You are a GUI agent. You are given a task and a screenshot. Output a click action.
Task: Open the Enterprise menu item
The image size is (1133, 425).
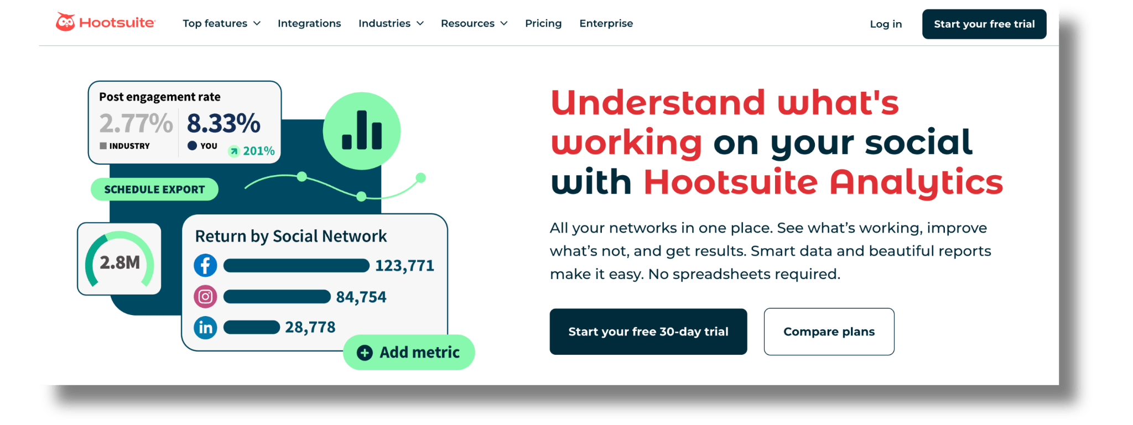pyautogui.click(x=606, y=23)
